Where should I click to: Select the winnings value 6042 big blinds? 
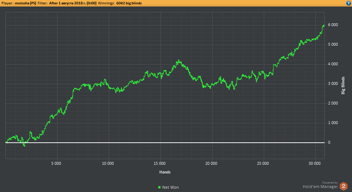point(129,3)
